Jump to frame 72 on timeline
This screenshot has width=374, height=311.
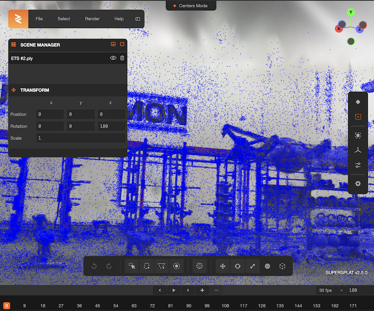click(152, 306)
